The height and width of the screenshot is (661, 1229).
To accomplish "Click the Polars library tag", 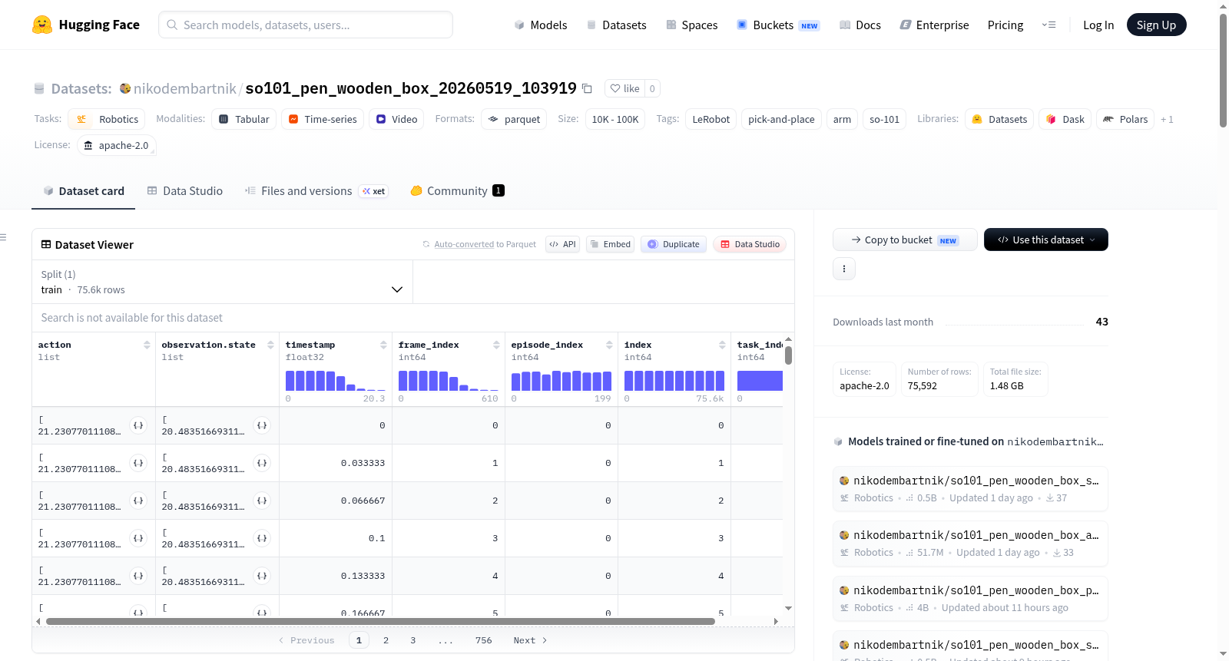I will coord(1125,119).
